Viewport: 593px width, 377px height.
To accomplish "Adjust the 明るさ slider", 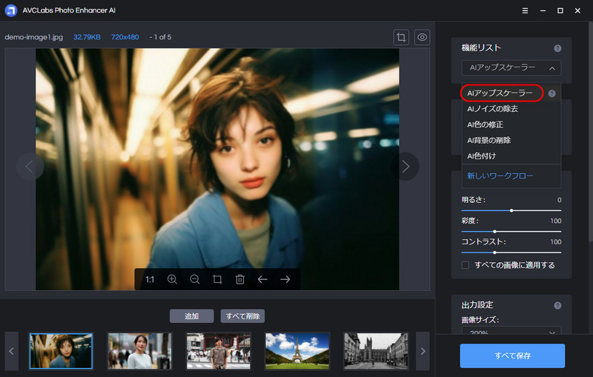I will pyautogui.click(x=511, y=210).
